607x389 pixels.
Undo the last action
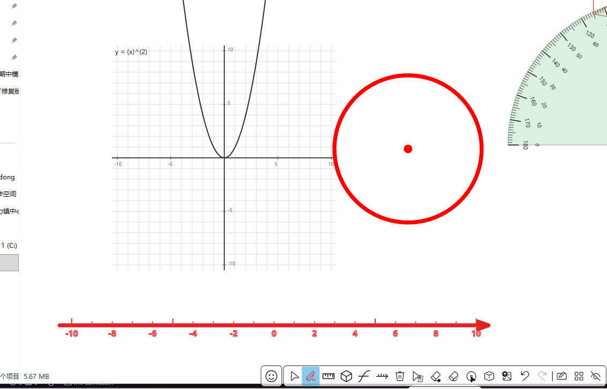click(525, 376)
